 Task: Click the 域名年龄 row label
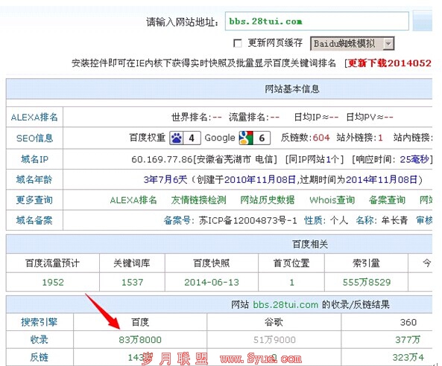coord(34,179)
